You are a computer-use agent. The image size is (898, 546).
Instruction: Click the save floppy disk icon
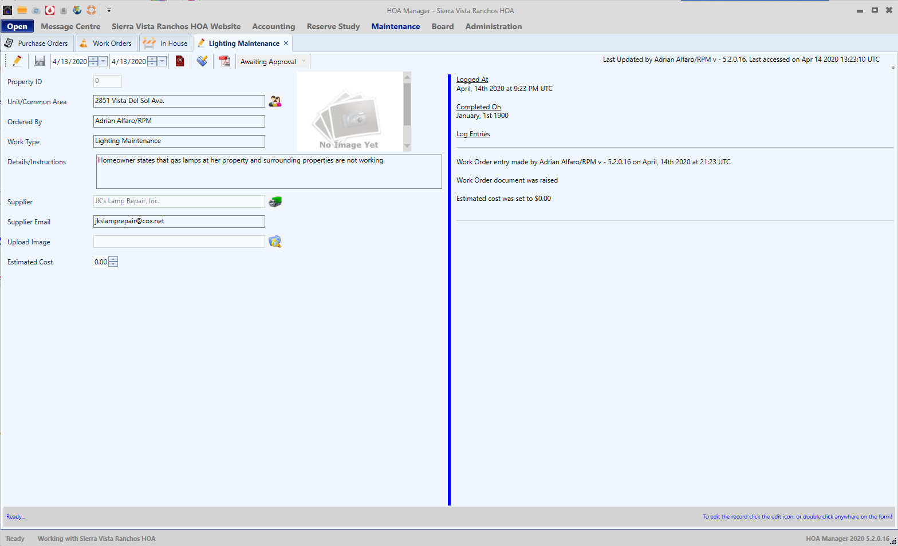(40, 61)
